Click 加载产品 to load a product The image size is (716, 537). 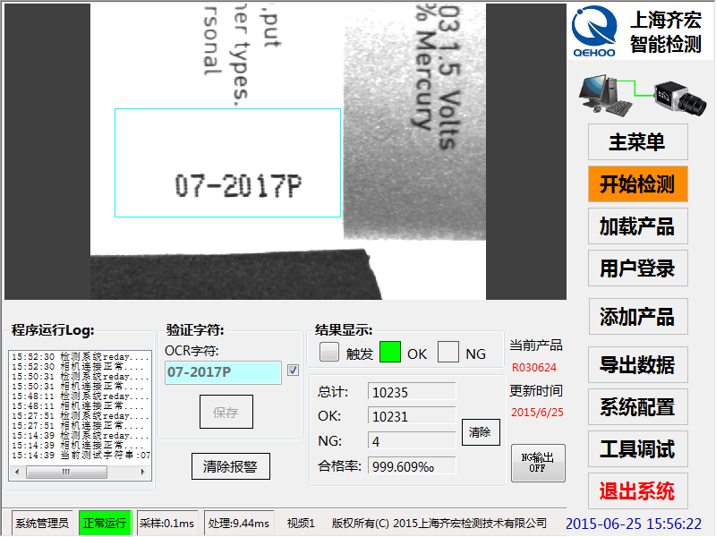(x=637, y=226)
